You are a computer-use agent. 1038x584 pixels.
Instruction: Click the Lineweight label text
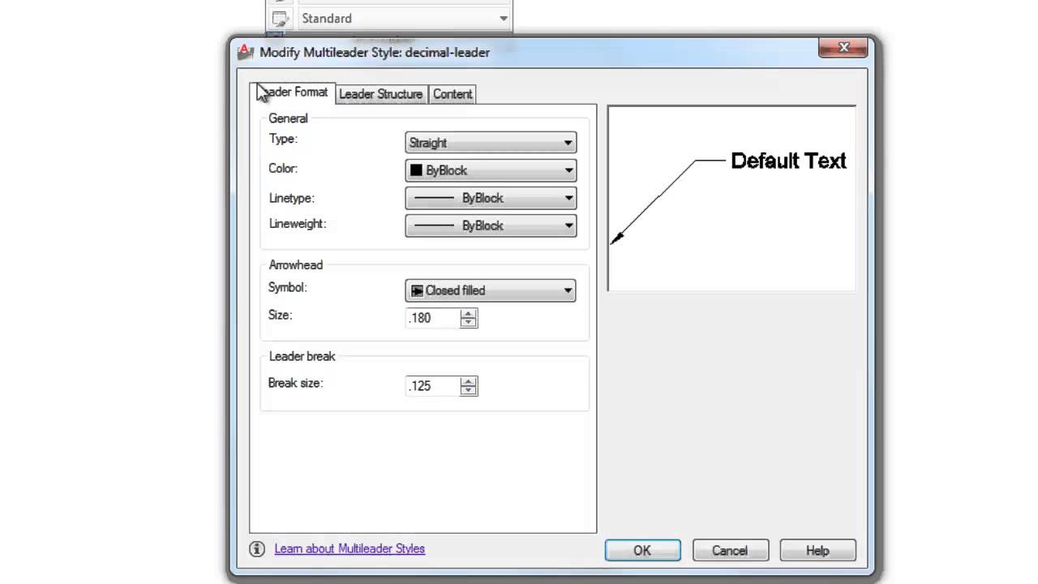coord(298,224)
